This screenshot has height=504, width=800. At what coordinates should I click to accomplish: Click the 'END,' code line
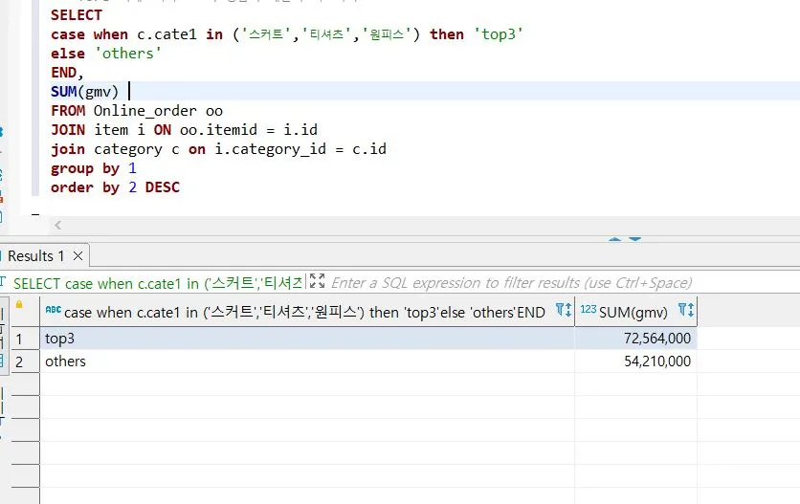pyautogui.click(x=67, y=73)
